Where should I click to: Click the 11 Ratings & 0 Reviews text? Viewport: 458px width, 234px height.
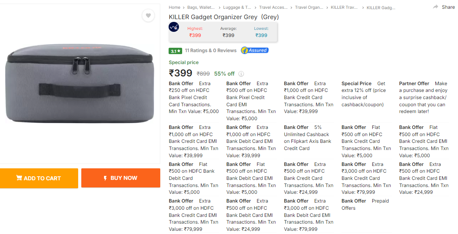pos(210,51)
